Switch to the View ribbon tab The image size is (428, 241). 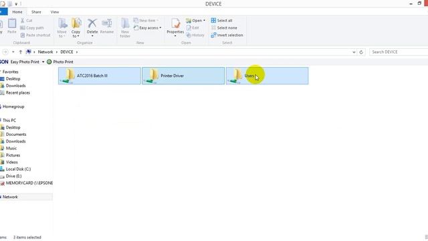point(55,12)
